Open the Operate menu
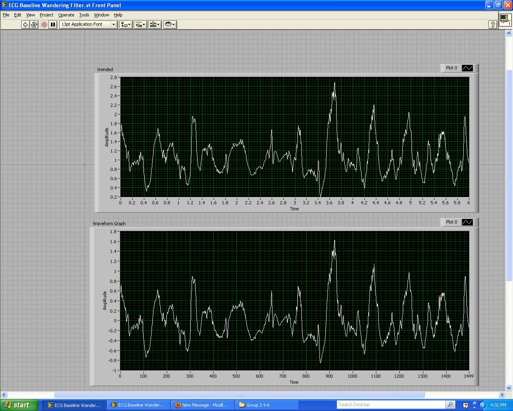513x411 pixels. click(66, 15)
